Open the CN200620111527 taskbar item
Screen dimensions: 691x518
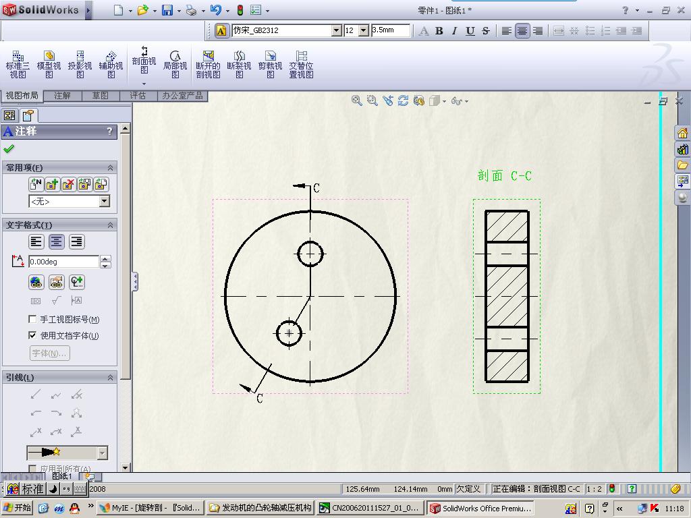pyautogui.click(x=370, y=508)
